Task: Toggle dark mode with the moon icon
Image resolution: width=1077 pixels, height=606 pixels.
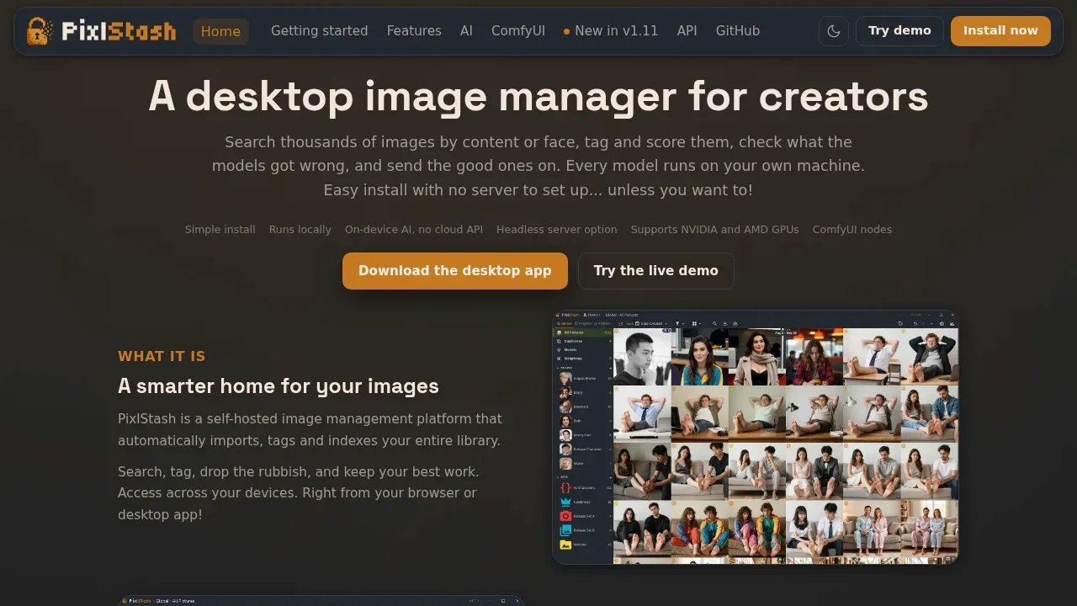Action: (x=834, y=31)
